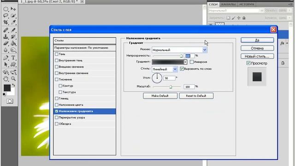
Task: Select the Path Selection arrow tool
Action: click(6, 65)
